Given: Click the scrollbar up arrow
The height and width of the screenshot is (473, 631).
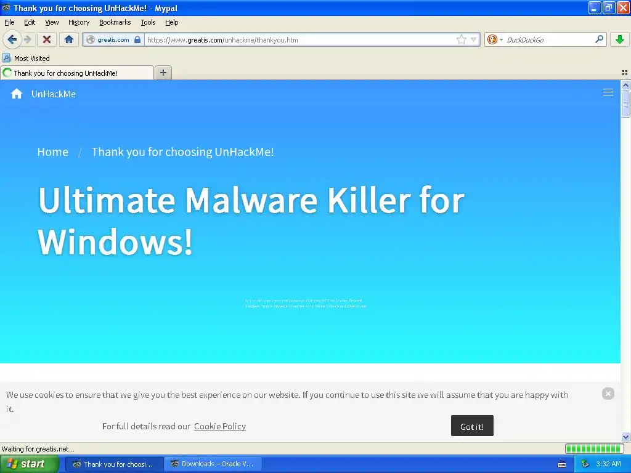Looking at the screenshot, I should pos(625,85).
